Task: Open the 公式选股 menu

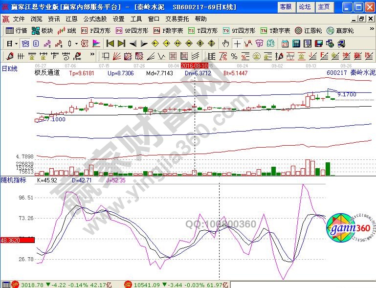Action: click(x=94, y=19)
